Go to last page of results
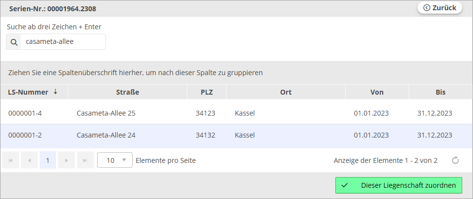Viewport: 473px width, 199px height. (x=85, y=160)
